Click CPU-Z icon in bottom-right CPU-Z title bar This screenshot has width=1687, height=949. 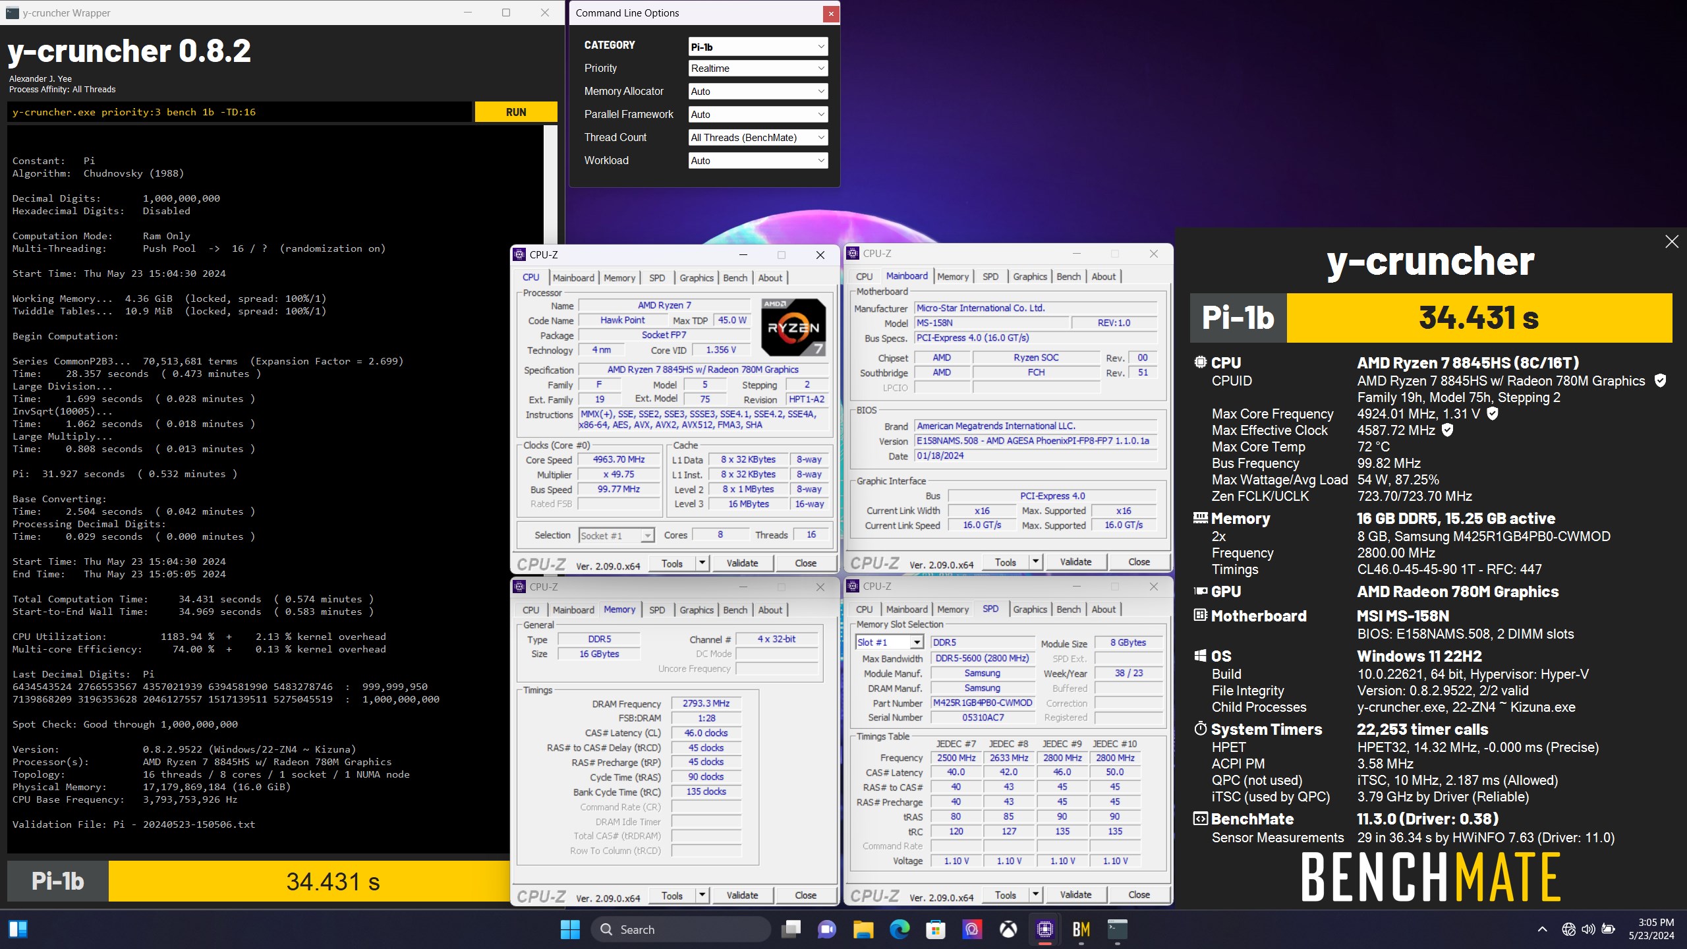pyautogui.click(x=853, y=587)
